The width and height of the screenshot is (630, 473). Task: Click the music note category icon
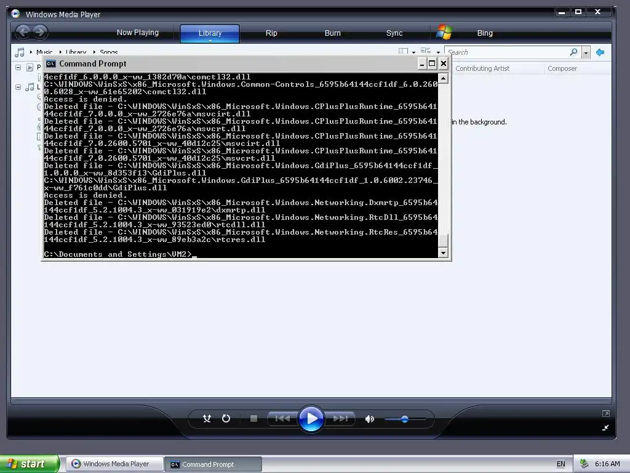19,52
